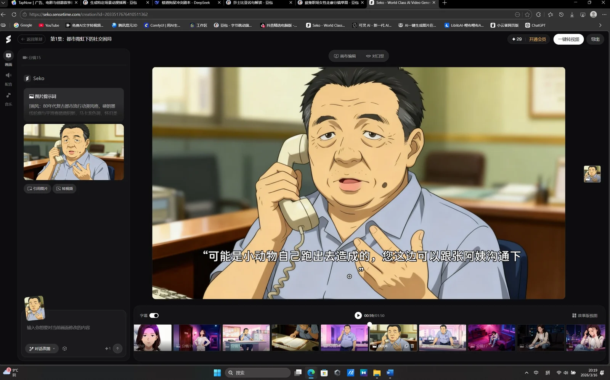Open Word from the taskbar
The height and width of the screenshot is (380, 610).
(390, 373)
